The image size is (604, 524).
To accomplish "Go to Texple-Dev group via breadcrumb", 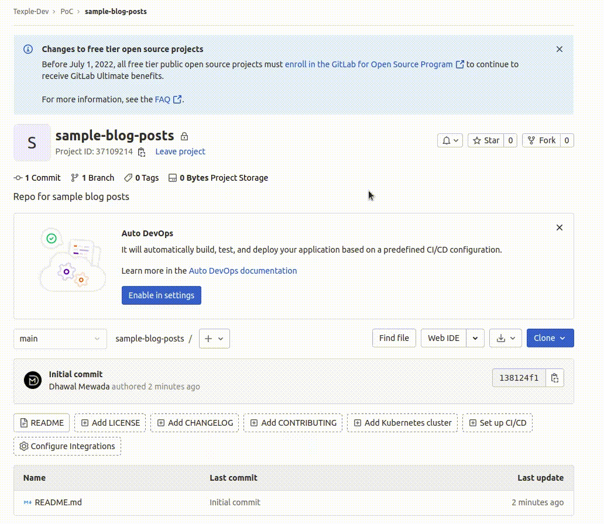I will pyautogui.click(x=31, y=11).
